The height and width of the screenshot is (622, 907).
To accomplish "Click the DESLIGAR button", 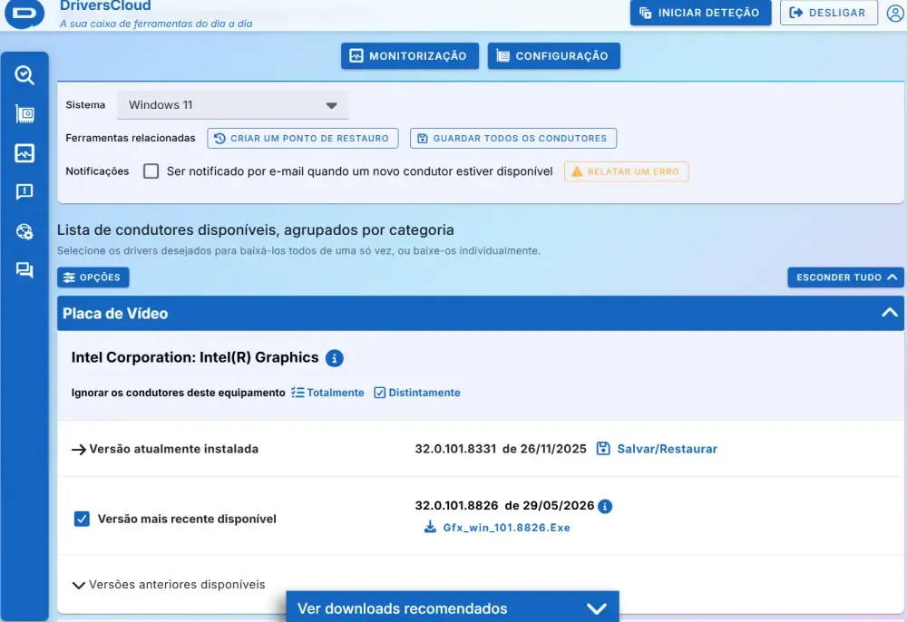I will click(x=828, y=13).
